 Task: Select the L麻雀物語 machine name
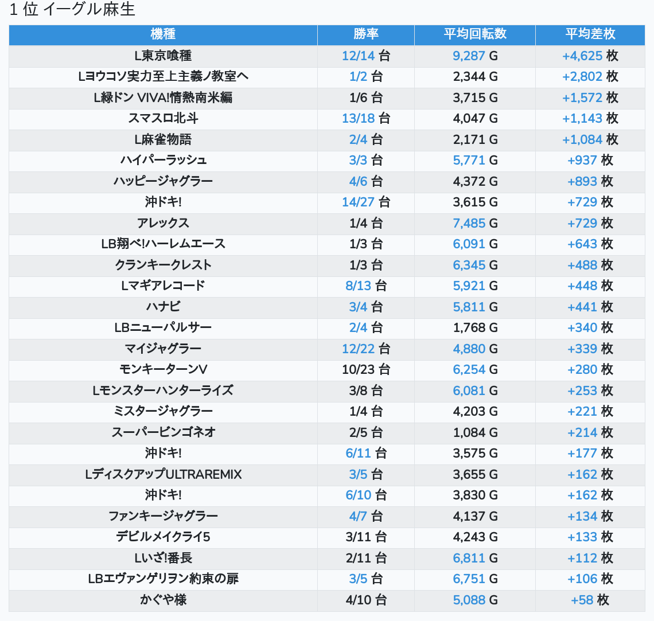(163, 139)
